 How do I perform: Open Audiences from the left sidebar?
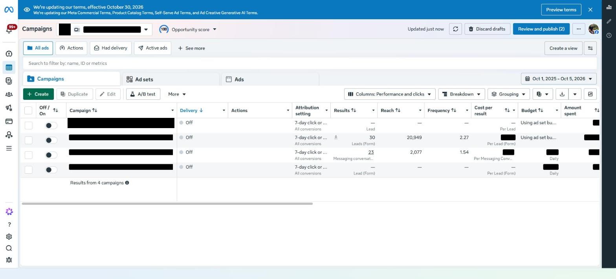pyautogui.click(x=9, y=94)
